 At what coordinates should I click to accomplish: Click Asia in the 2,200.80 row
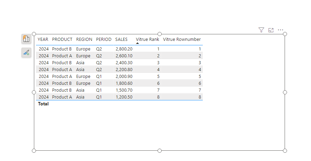point(80,70)
